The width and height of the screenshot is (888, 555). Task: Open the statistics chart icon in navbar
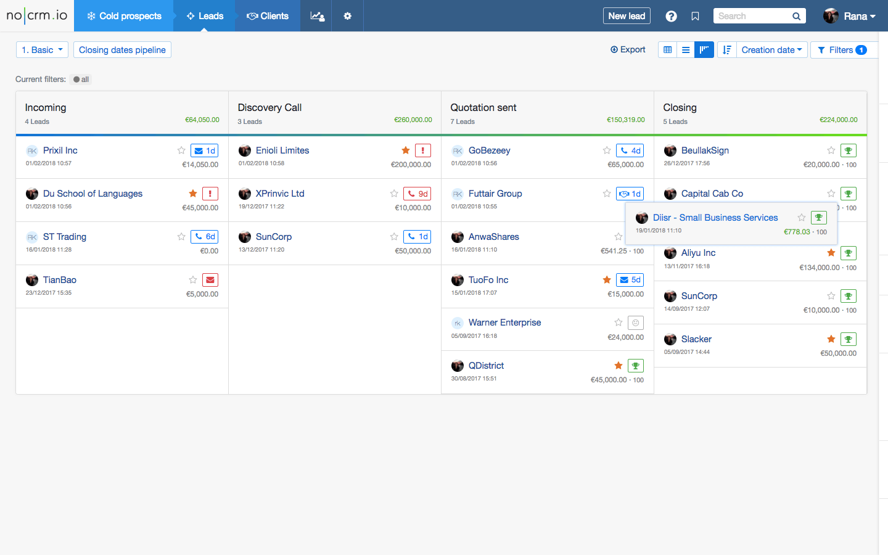316,16
